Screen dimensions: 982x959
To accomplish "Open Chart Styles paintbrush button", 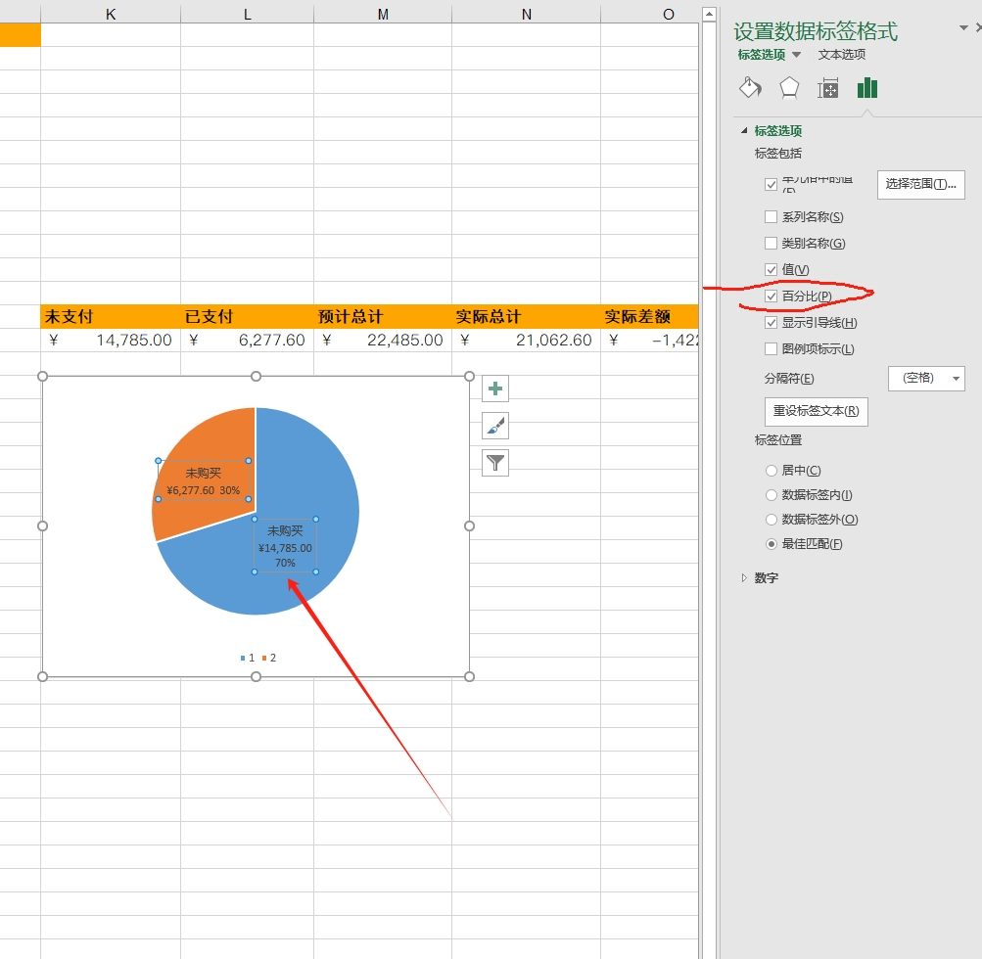I will [x=495, y=426].
